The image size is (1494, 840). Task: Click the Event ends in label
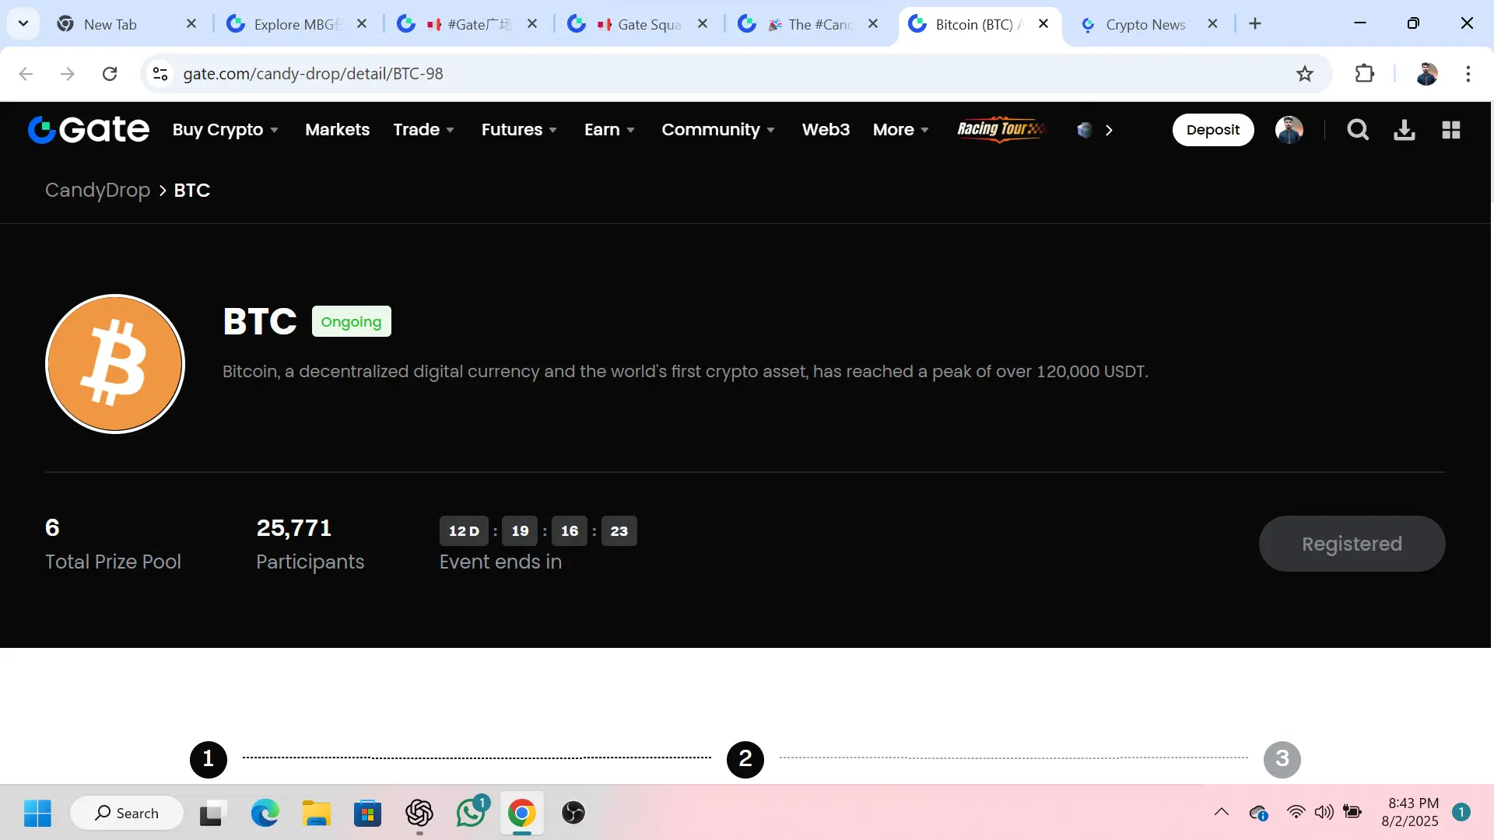coord(500,562)
